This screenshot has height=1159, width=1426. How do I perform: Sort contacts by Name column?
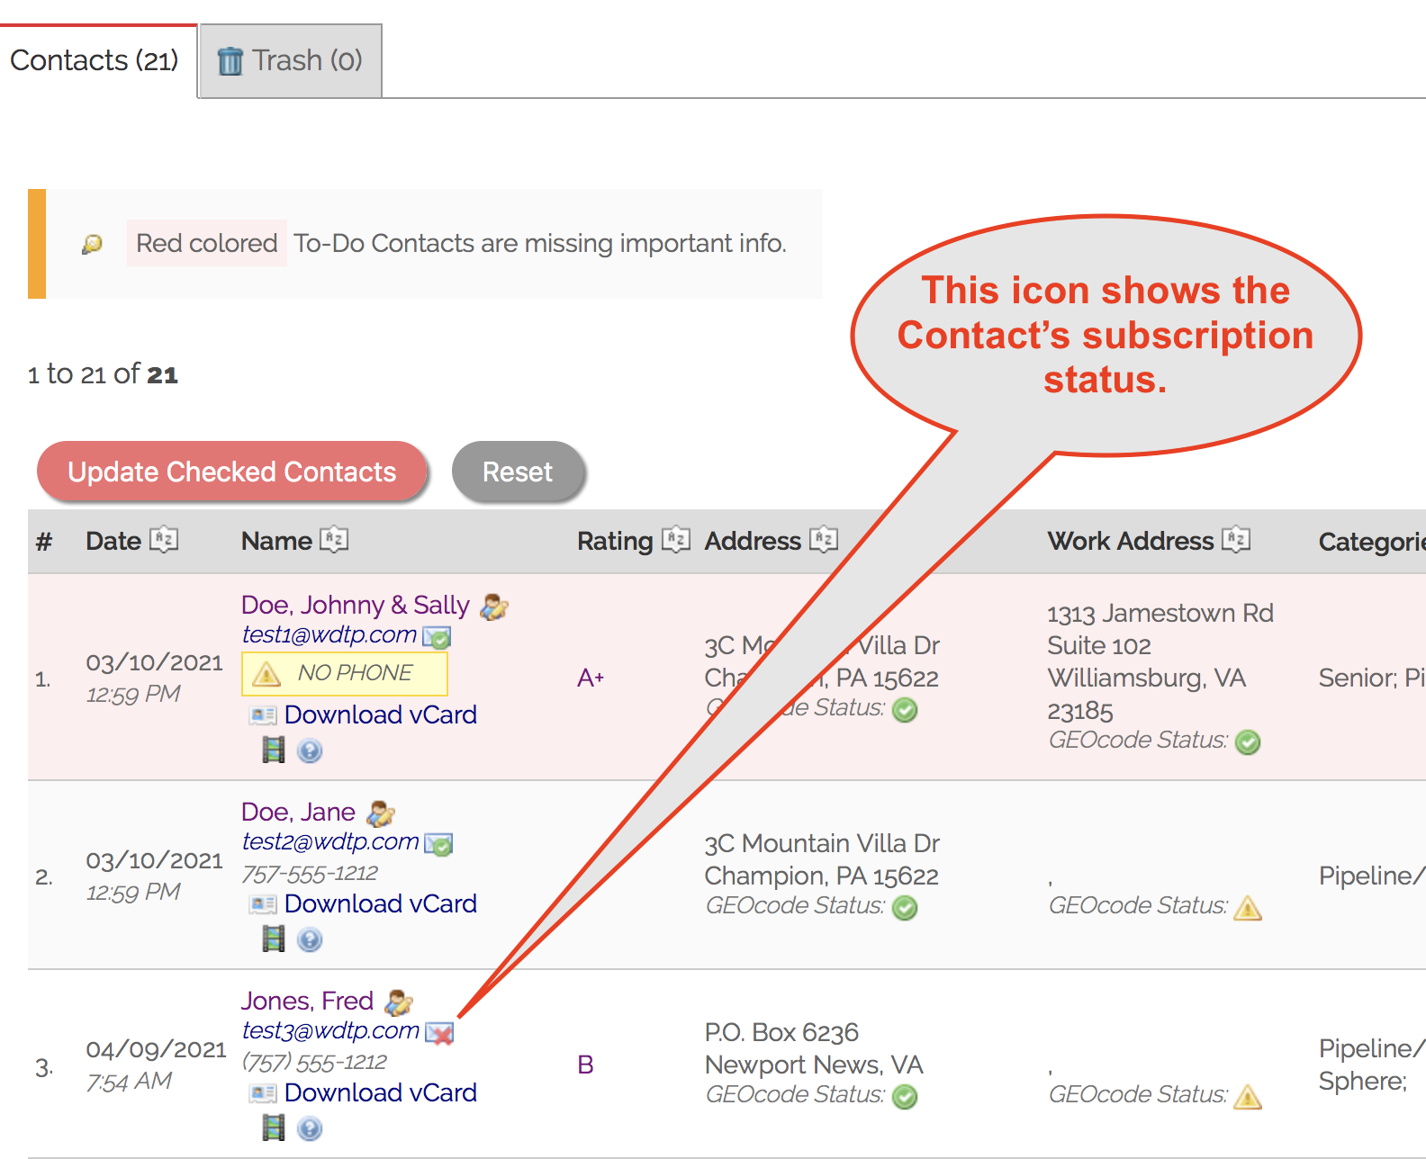(334, 540)
